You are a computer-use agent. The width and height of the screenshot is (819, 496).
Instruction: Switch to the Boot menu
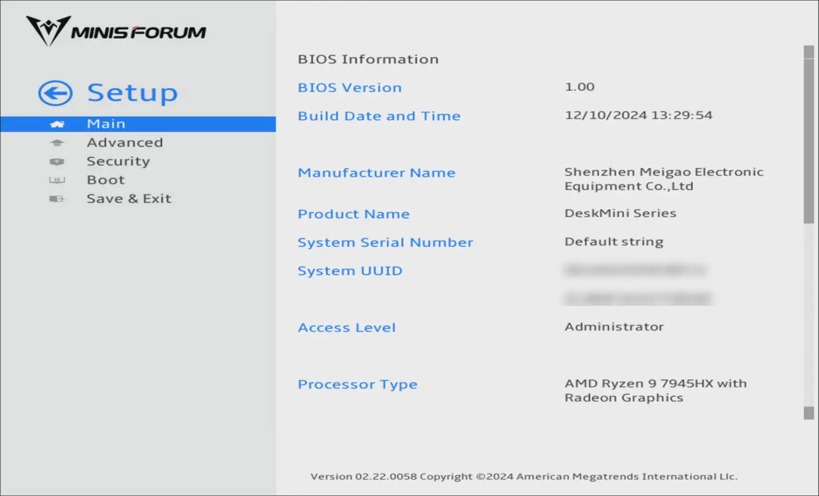coord(106,180)
